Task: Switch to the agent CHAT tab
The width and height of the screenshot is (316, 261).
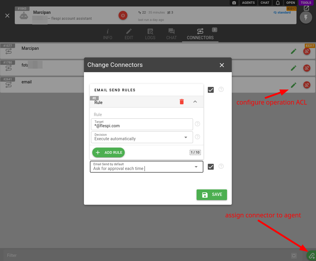Action: pyautogui.click(x=171, y=34)
